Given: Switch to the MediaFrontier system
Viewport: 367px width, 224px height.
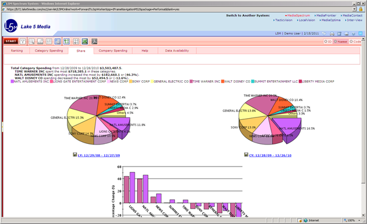Looking at the screenshot, I should [326, 15].
